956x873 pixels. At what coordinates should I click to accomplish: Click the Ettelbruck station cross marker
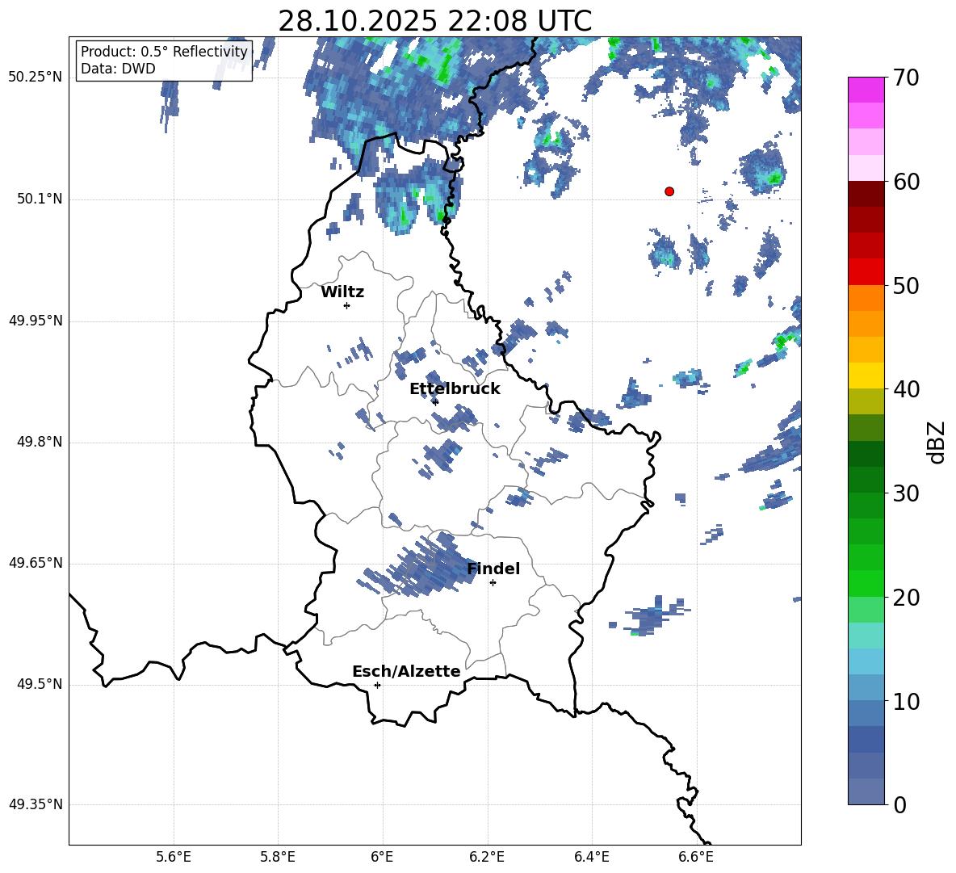[x=434, y=401]
